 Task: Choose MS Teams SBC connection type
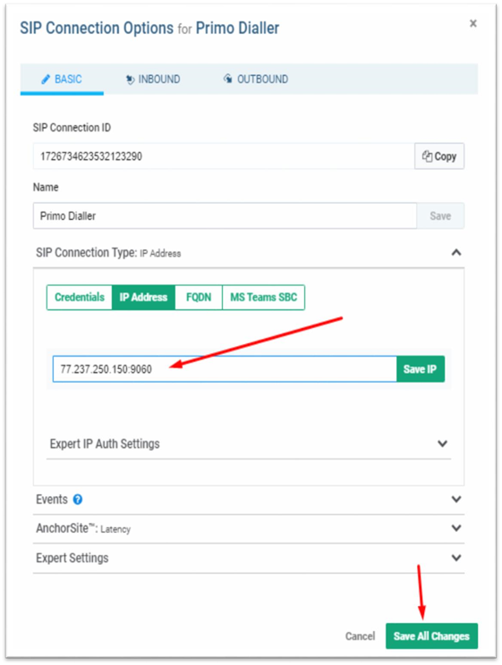263,298
